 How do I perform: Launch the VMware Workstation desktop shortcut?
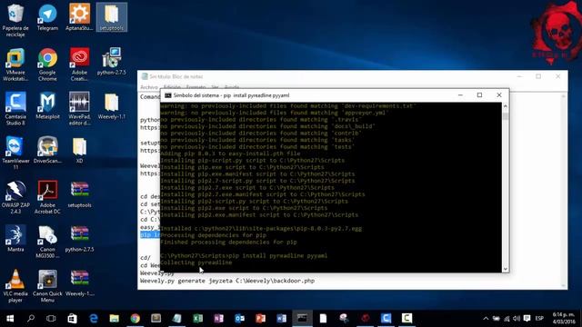click(x=15, y=64)
